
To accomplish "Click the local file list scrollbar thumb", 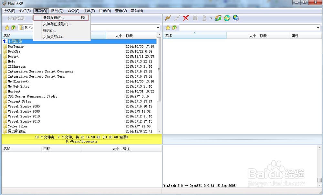I will click(x=159, y=69).
